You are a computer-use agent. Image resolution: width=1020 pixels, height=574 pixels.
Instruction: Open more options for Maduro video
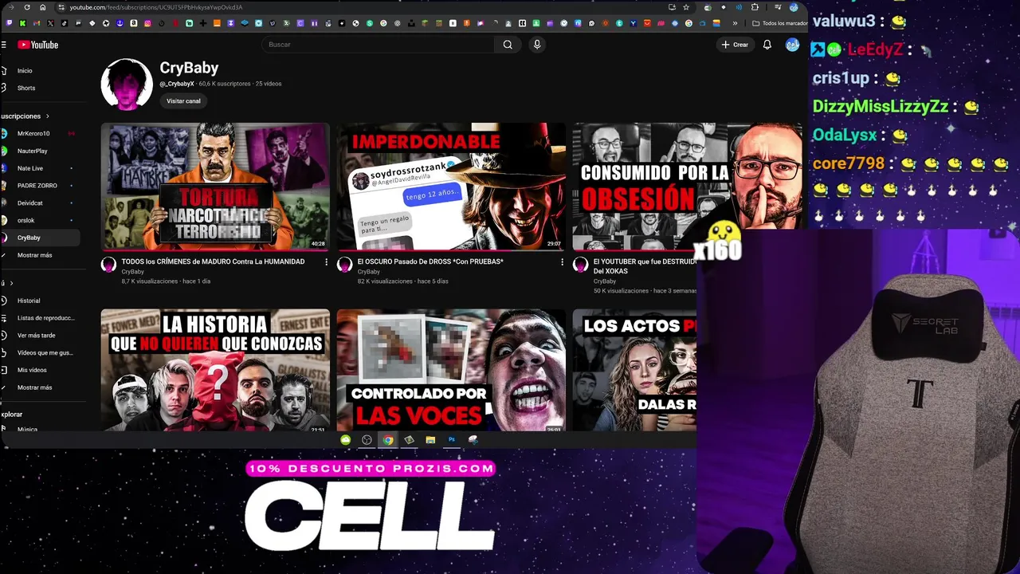click(x=326, y=262)
